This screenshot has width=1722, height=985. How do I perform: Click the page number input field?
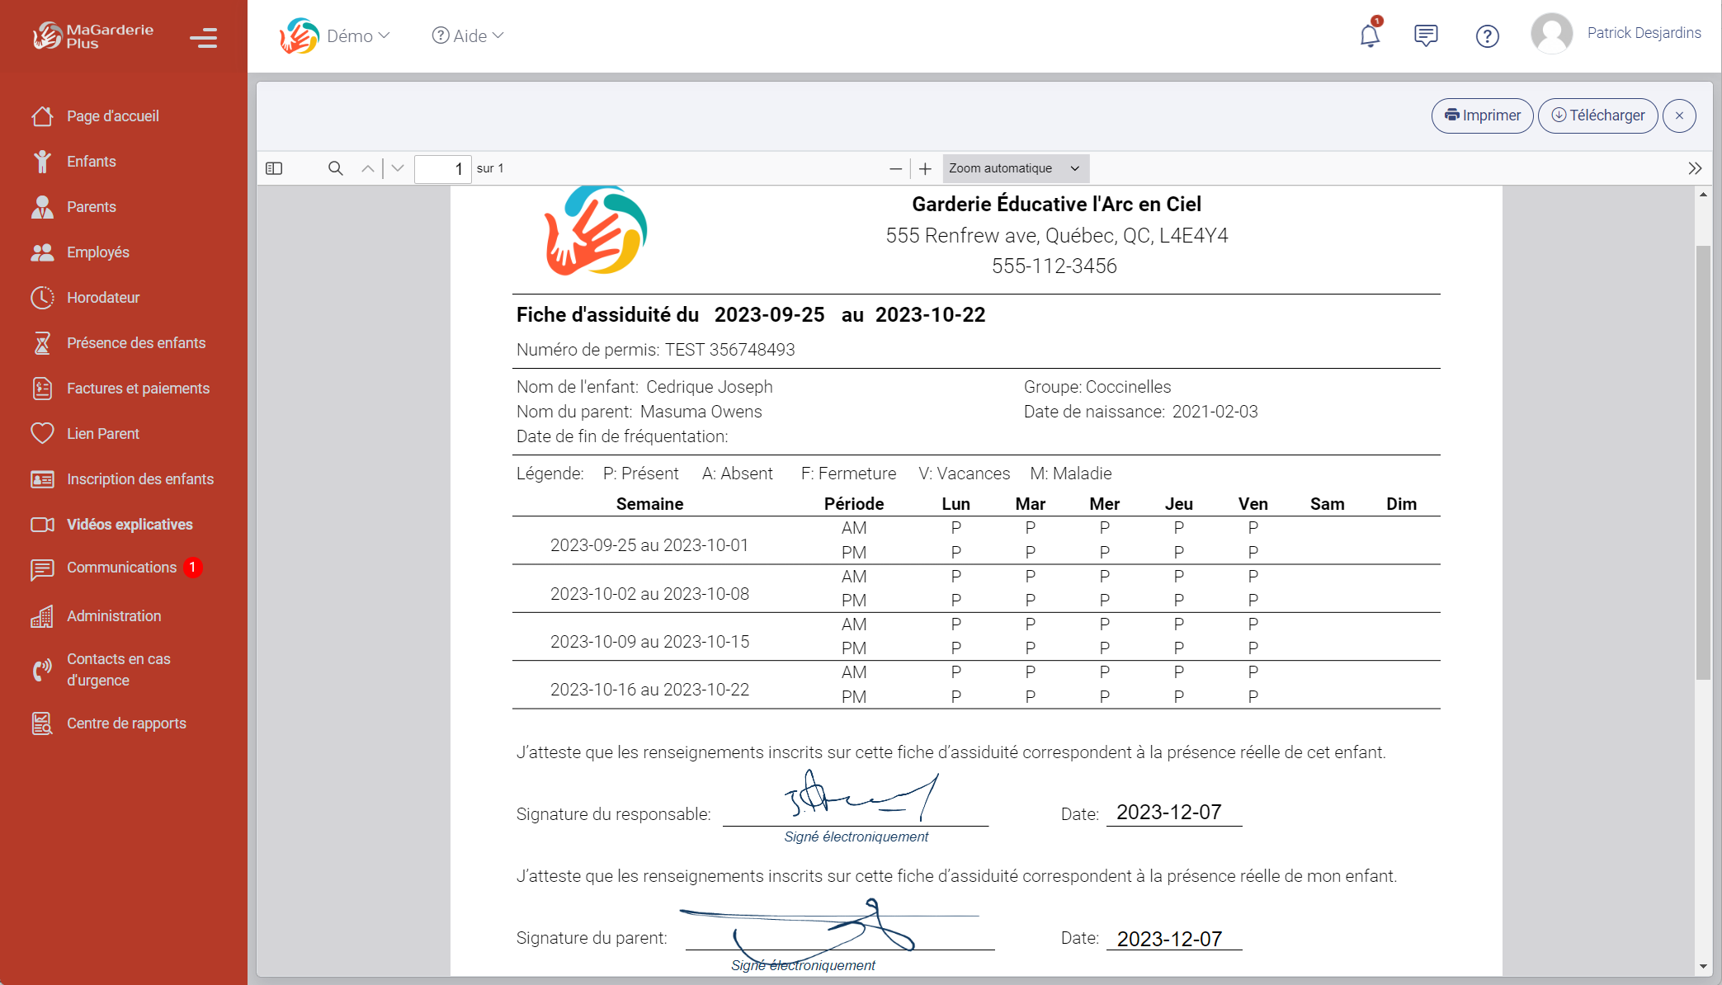pos(442,168)
